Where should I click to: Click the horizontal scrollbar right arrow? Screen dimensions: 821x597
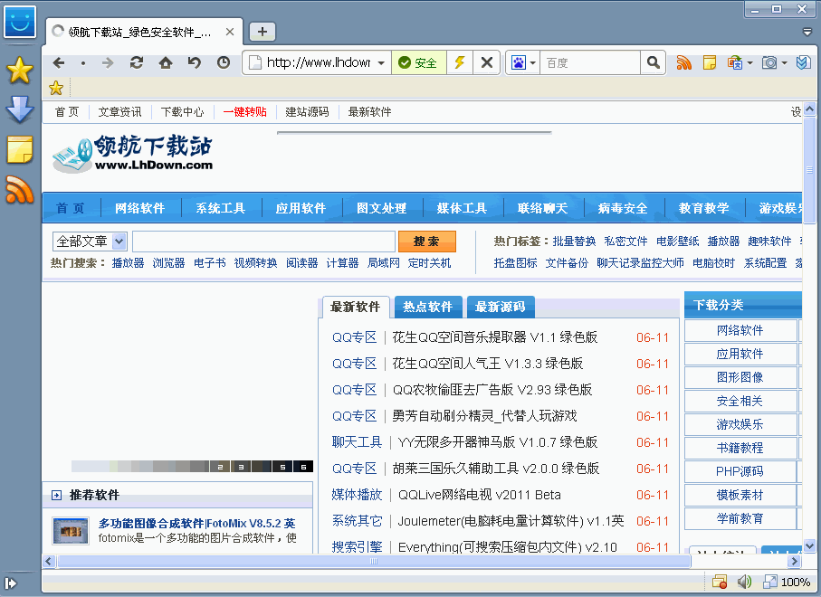pos(794,562)
